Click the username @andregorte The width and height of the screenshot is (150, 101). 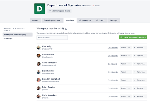pos(47,57)
